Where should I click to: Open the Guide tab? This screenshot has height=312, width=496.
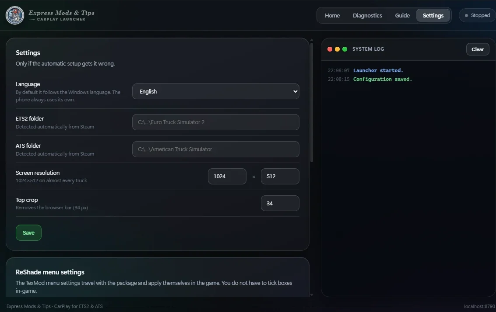[x=402, y=15]
